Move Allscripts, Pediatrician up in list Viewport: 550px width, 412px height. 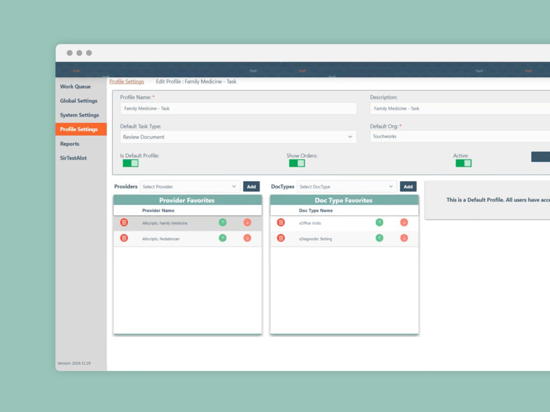pyautogui.click(x=223, y=238)
